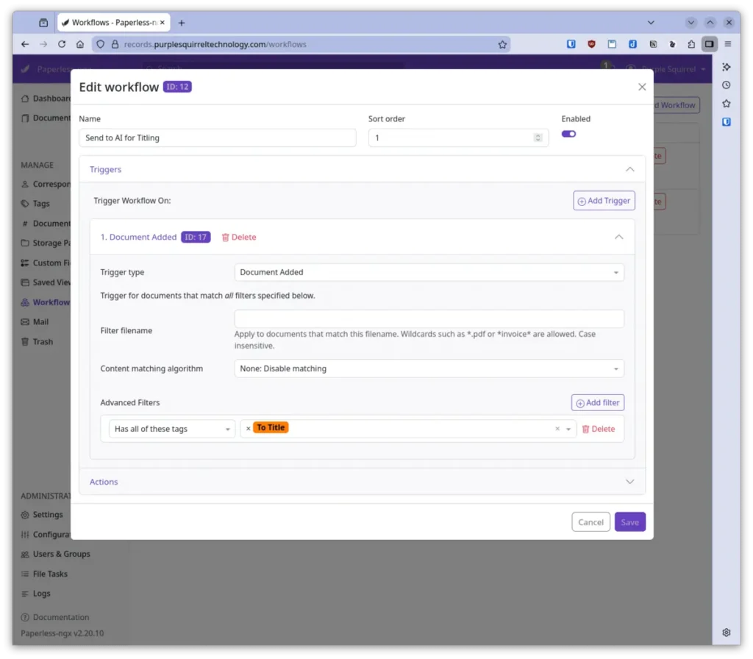Viewport: 753px width, 659px height.
Task: Open the Mail section from the sidebar
Action: coord(40,321)
